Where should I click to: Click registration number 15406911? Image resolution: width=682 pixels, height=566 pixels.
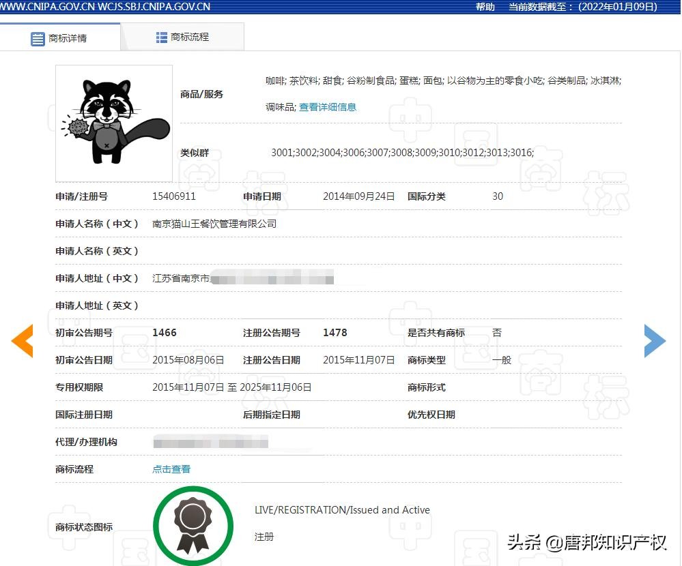[174, 196]
